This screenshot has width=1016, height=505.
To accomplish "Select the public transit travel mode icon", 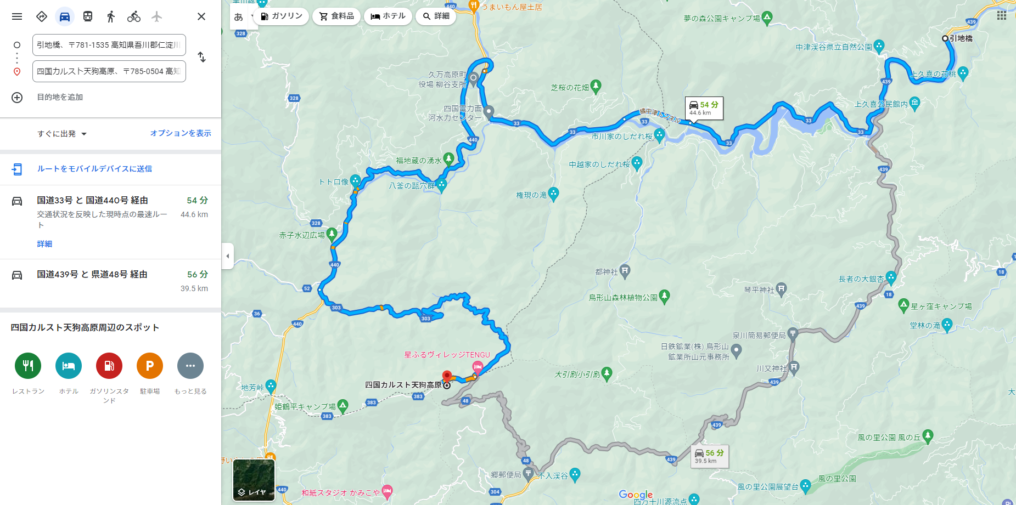I will point(88,16).
